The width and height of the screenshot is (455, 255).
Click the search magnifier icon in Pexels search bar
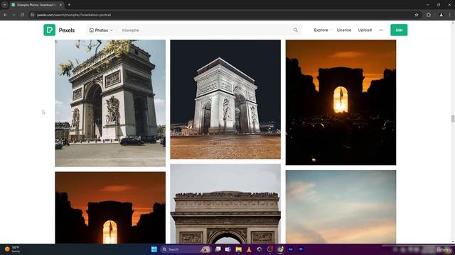point(296,30)
